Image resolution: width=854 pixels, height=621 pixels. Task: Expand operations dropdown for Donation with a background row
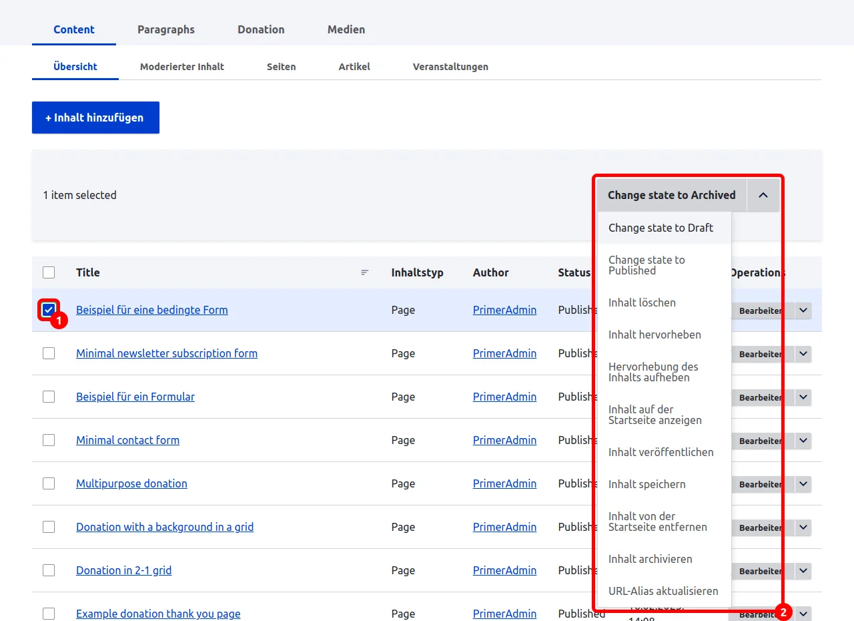(x=803, y=528)
